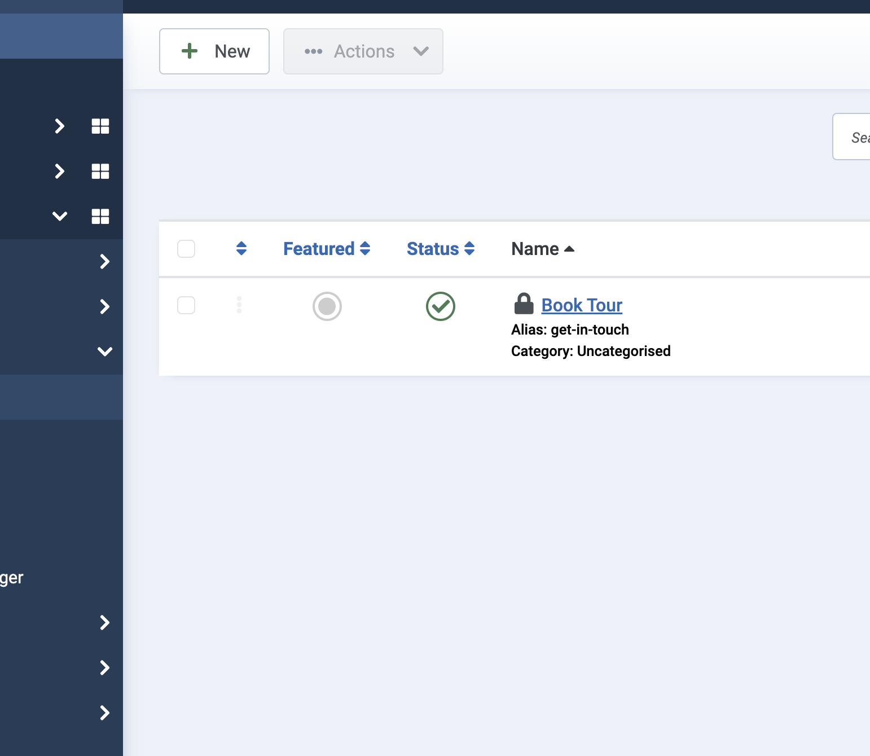The height and width of the screenshot is (756, 870).
Task: Click the three-dot drag handle in Book Tour row
Action: pyautogui.click(x=239, y=305)
